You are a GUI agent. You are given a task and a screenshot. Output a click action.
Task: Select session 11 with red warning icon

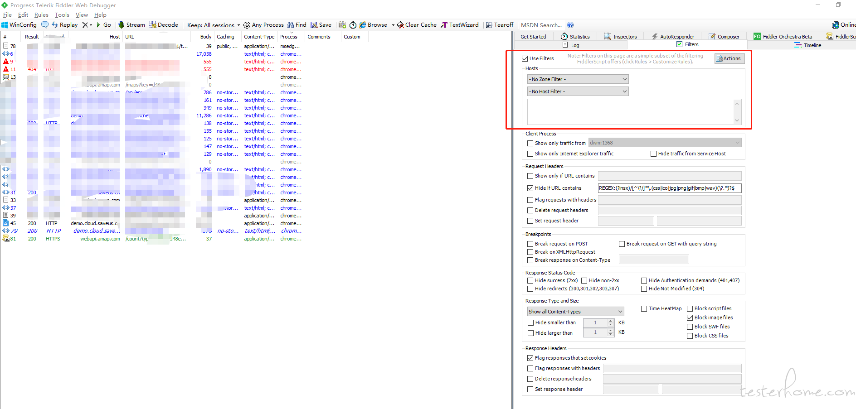tap(6, 69)
